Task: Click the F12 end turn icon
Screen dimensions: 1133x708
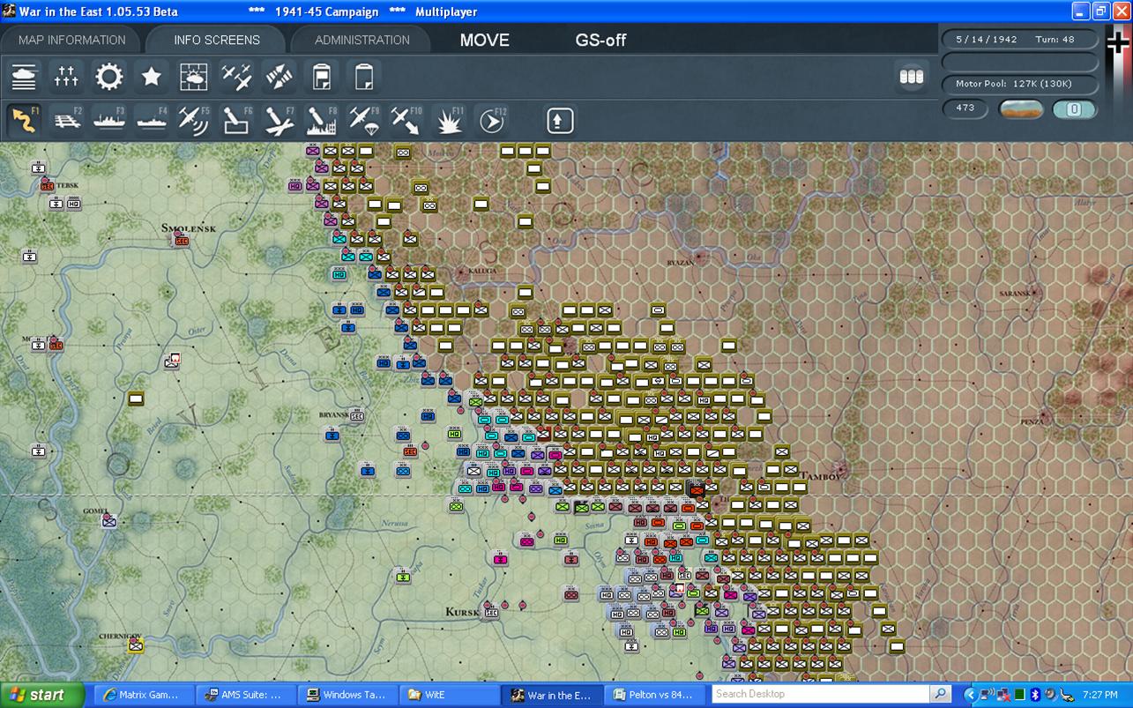Action: [491, 119]
